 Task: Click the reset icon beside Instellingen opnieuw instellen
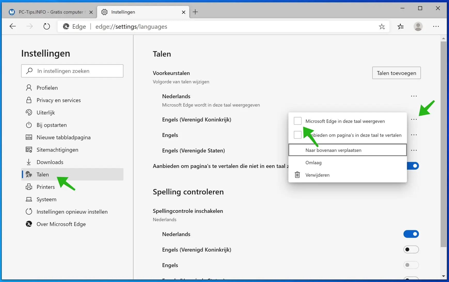[x=29, y=212]
